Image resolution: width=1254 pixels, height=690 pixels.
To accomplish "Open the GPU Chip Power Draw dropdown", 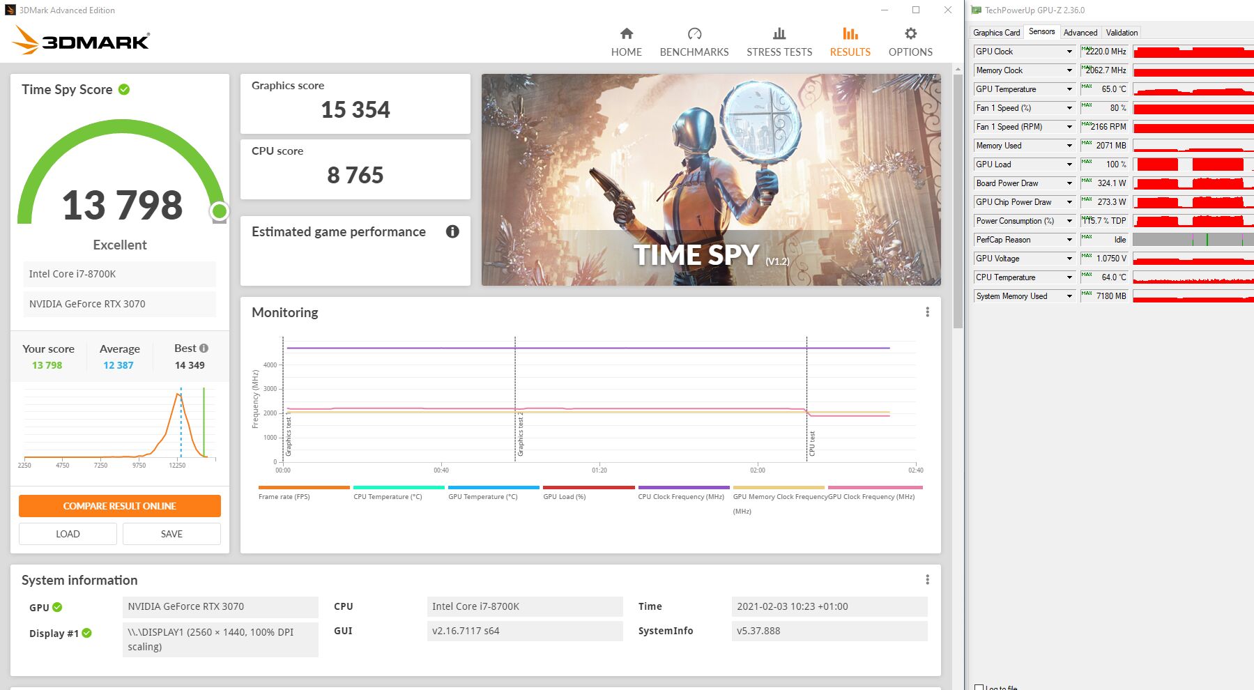I will click(x=1069, y=202).
